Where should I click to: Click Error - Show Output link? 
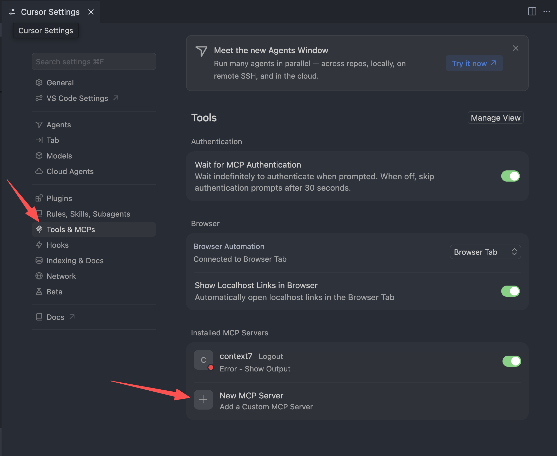255,369
